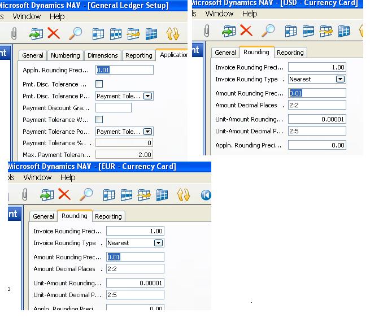The width and height of the screenshot is (370, 322).
Task: Click red X delete icon in USD Currency Card
Action: click(x=246, y=30)
